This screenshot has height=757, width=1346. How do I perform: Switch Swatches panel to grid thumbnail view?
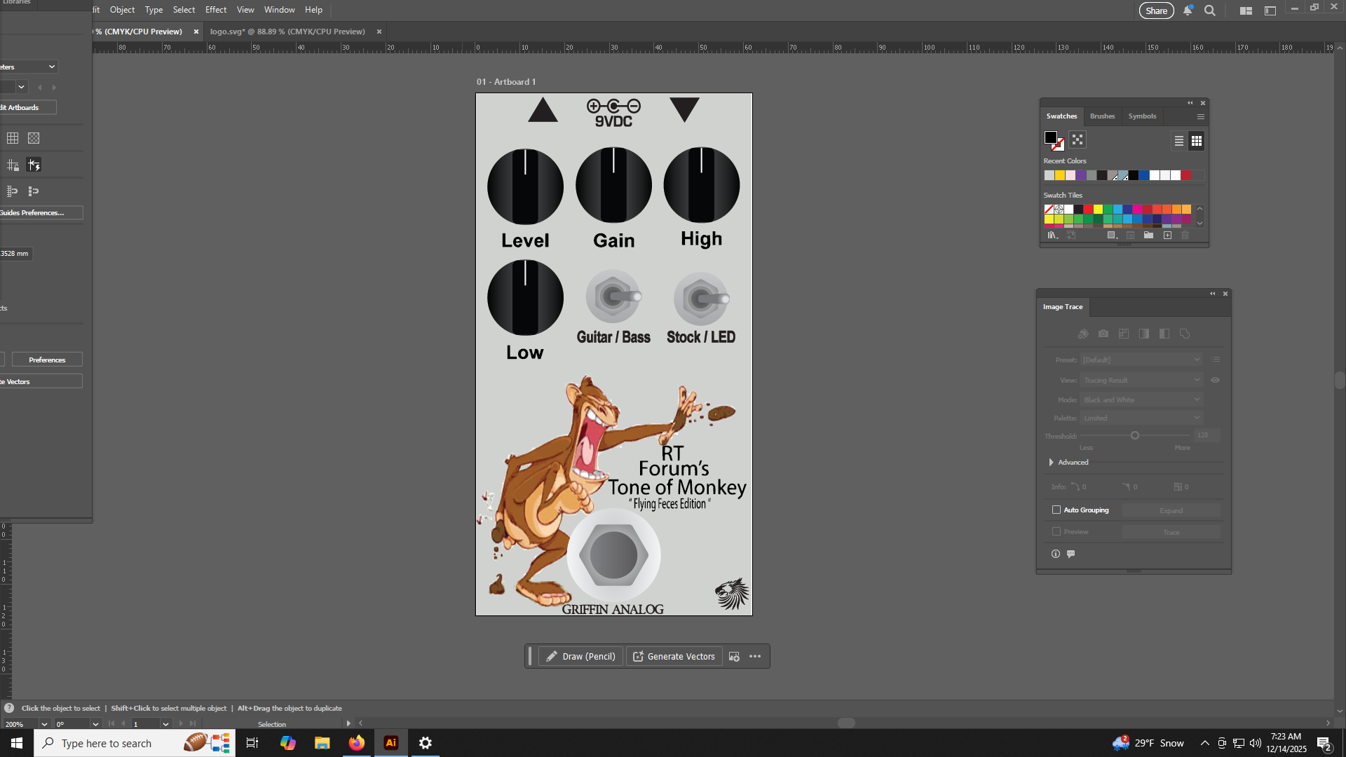click(1197, 141)
